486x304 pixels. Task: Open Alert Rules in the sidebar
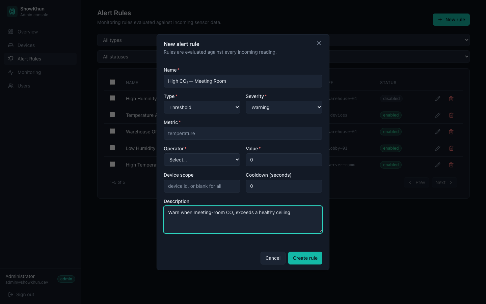(x=40, y=59)
